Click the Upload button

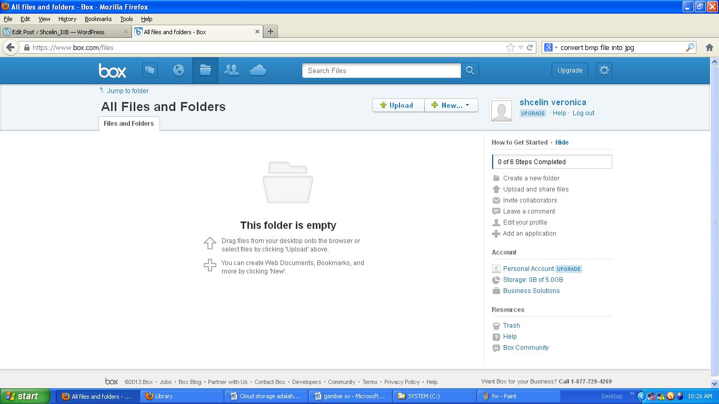[398, 105]
